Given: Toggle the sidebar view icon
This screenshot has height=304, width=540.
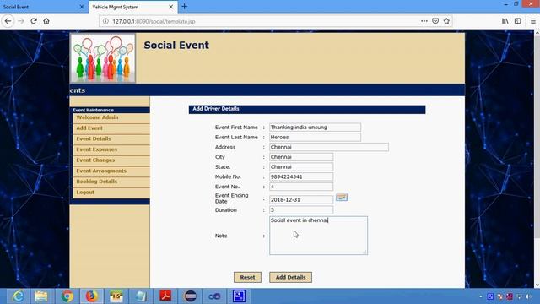Looking at the screenshot, I should (517, 21).
